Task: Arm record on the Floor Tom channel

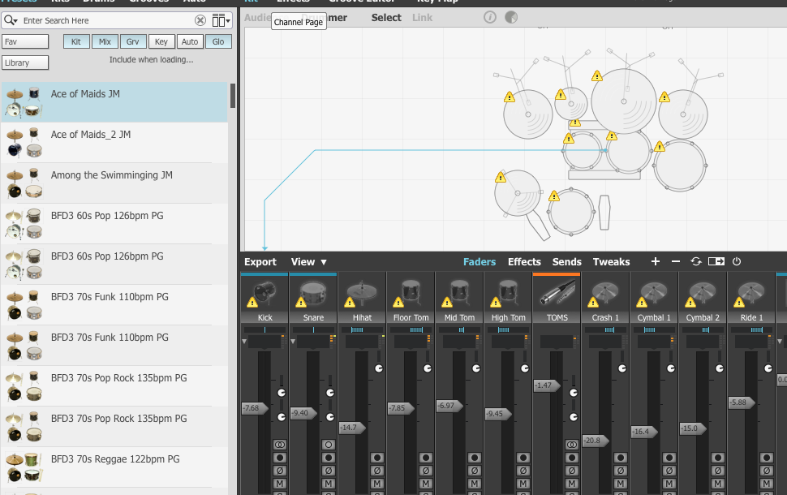Action: tap(426, 458)
